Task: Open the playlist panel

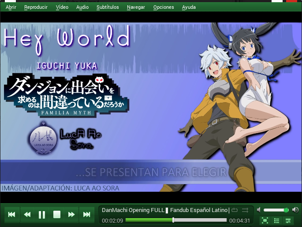Action: click(x=276, y=220)
